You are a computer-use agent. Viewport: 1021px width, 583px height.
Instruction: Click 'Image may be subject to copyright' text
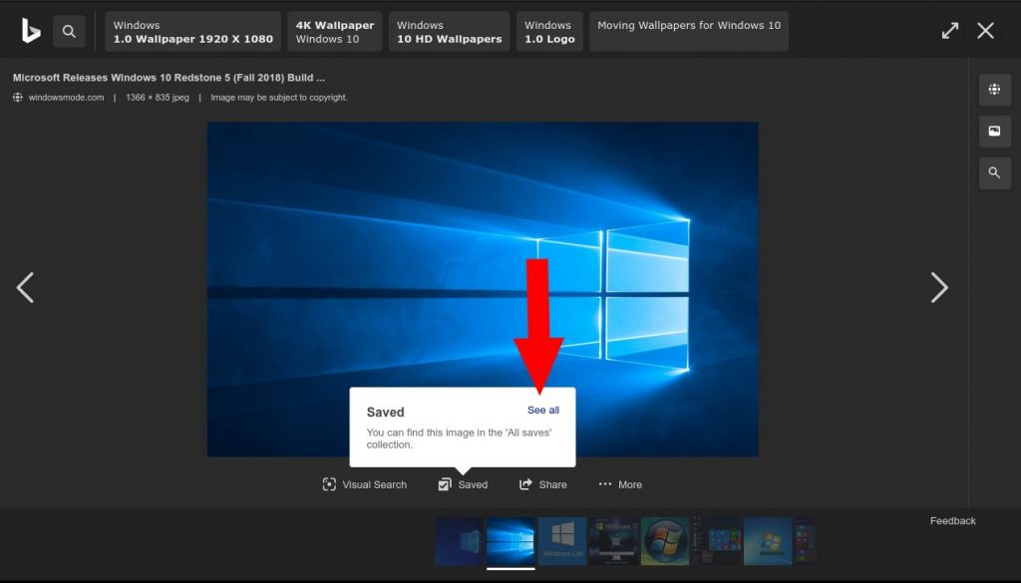(x=279, y=98)
